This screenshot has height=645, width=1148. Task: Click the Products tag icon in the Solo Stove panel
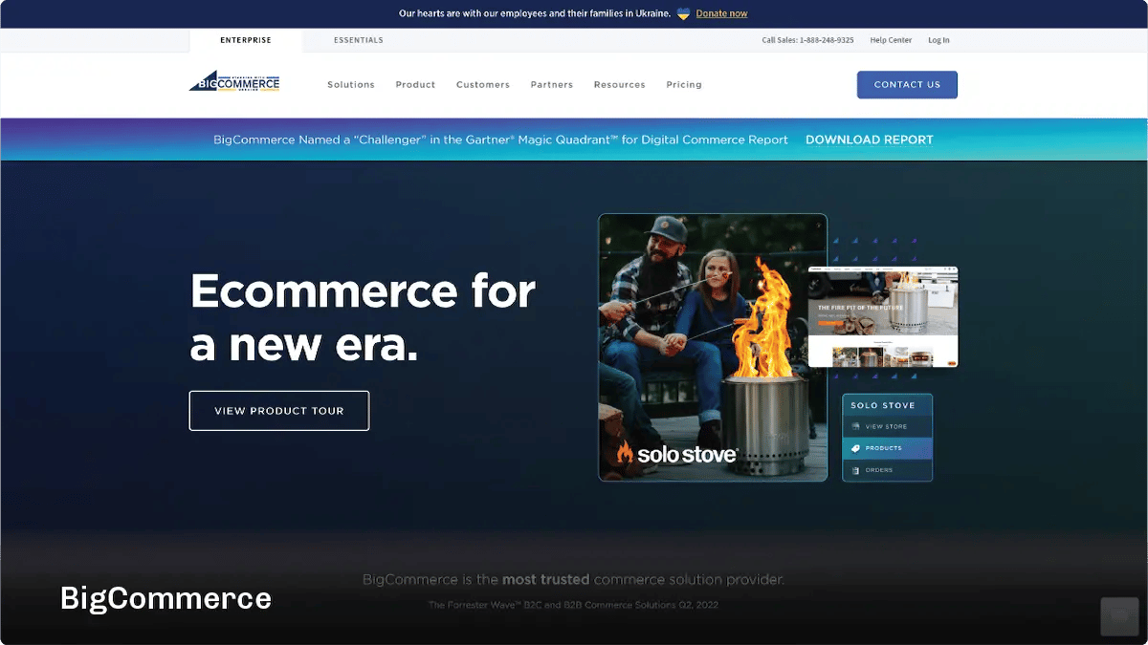(855, 448)
